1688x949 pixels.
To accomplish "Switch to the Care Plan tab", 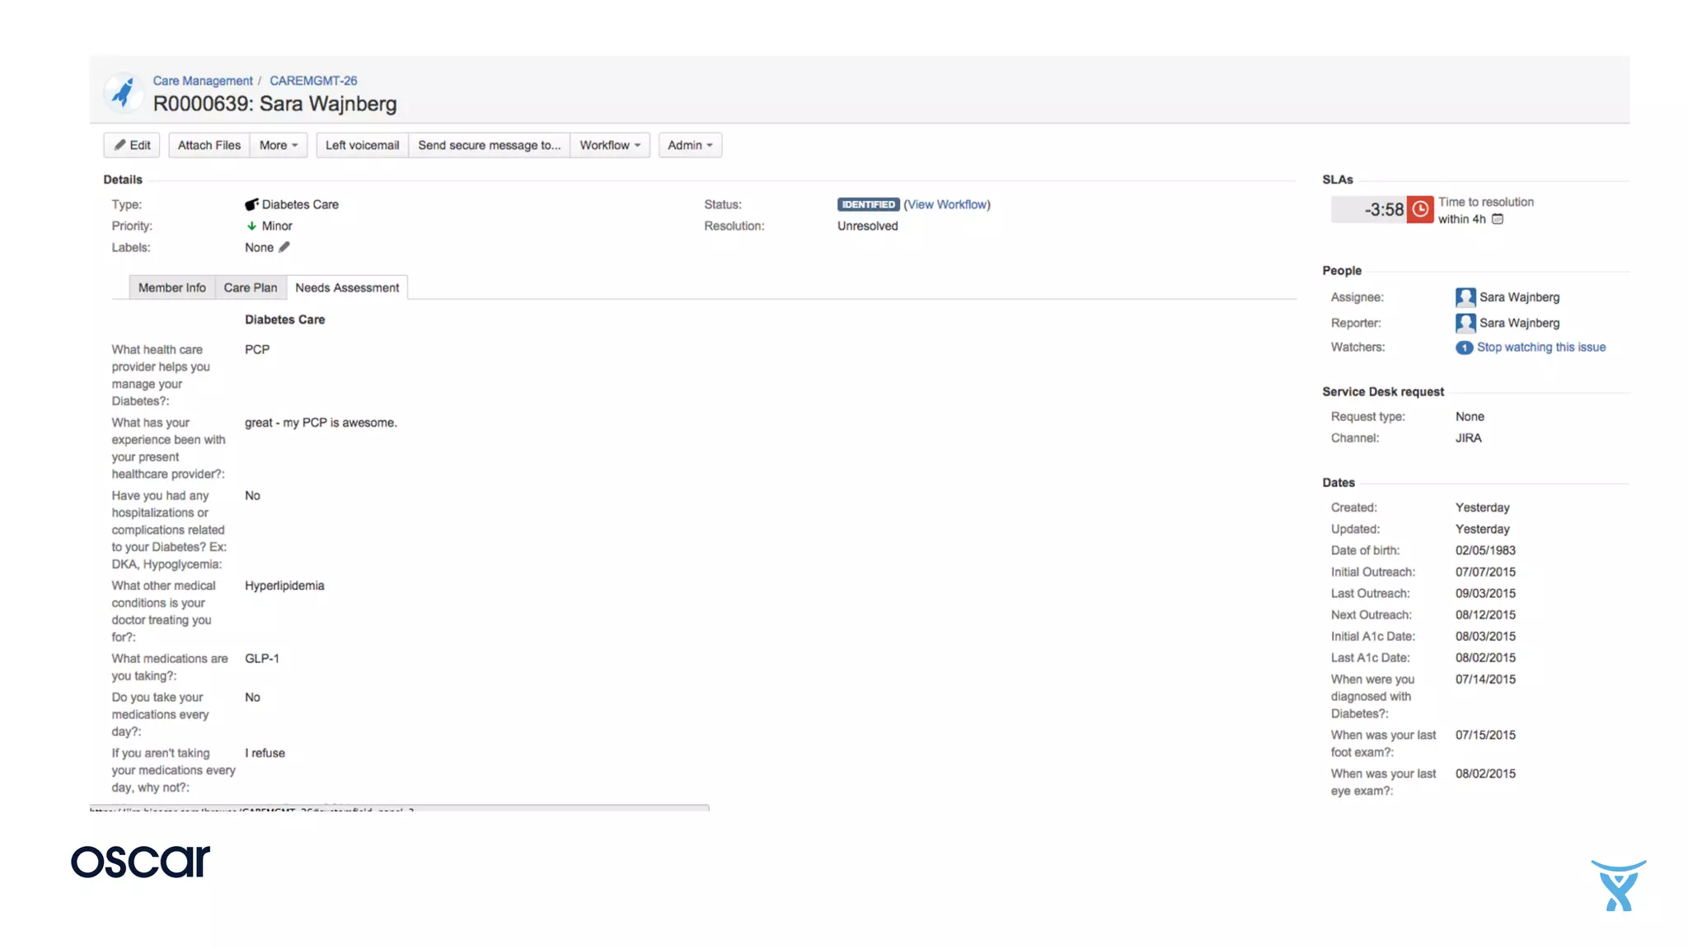I will pyautogui.click(x=250, y=288).
